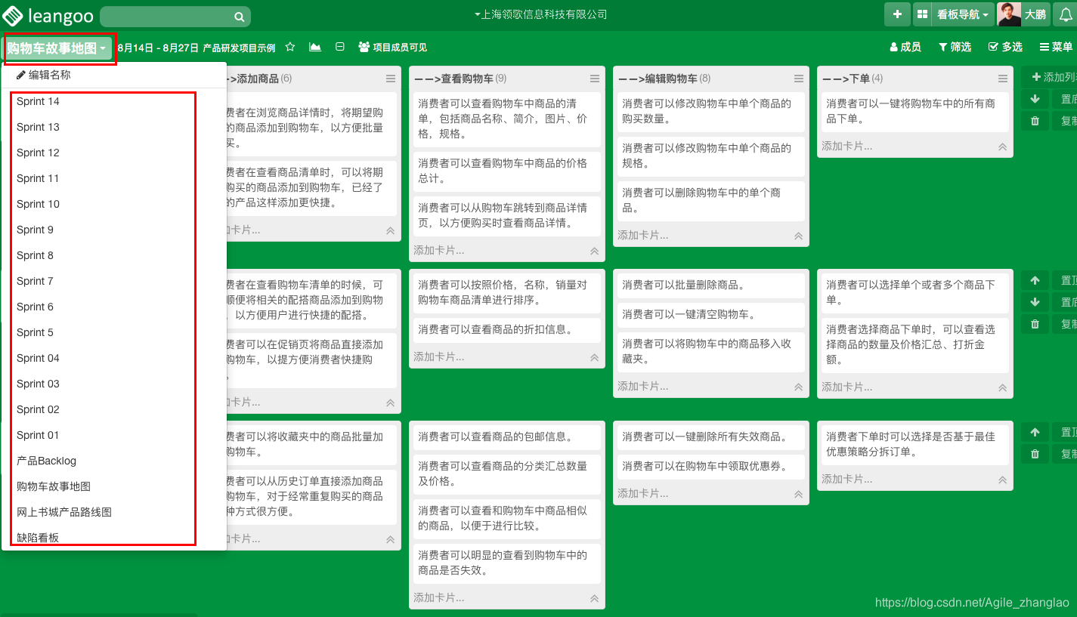Click the project members visible icon
The image size is (1077, 617).
click(x=364, y=47)
